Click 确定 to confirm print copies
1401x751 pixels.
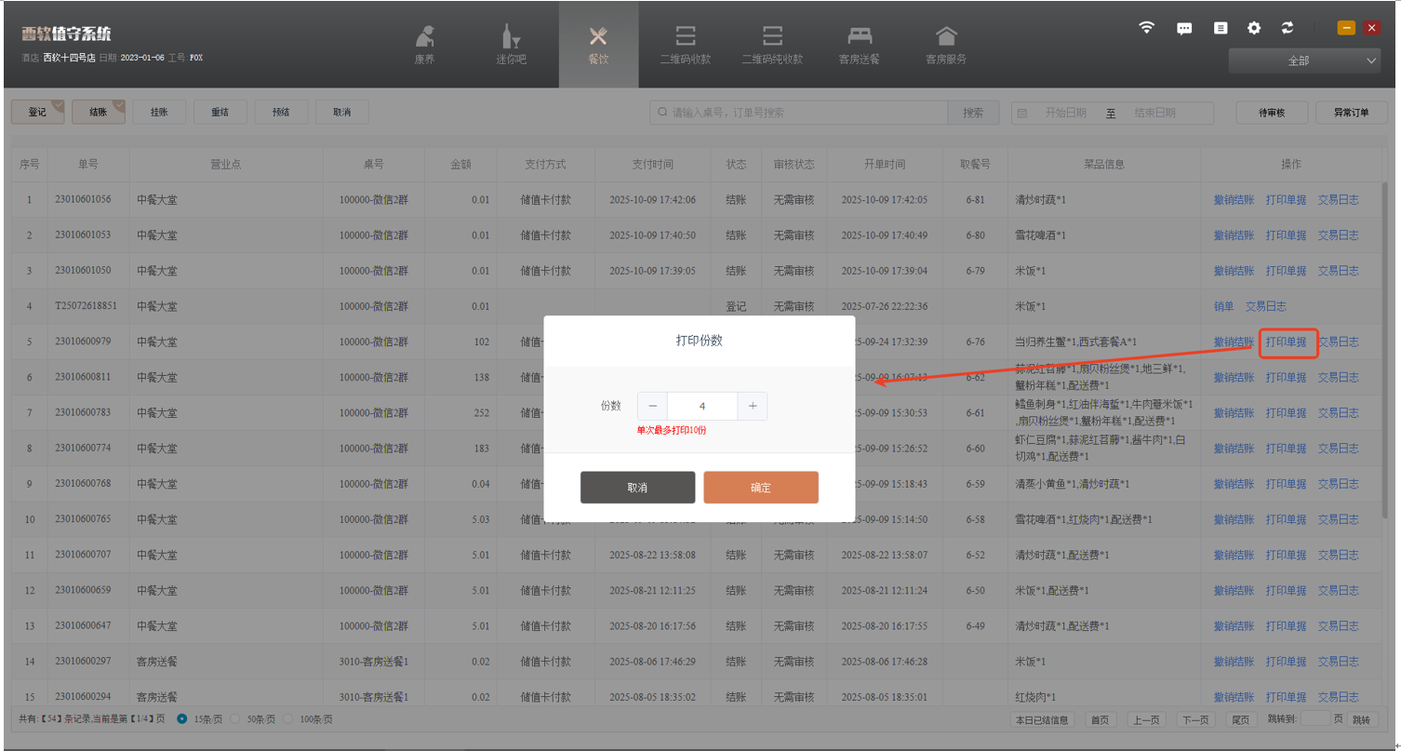click(x=760, y=488)
